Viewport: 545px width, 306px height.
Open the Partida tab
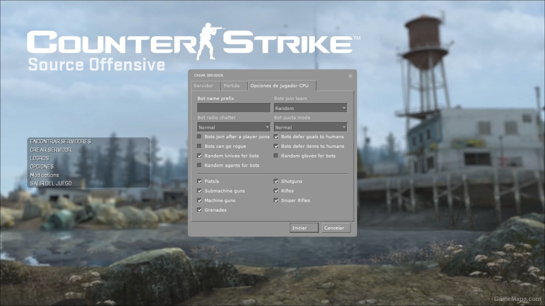point(234,86)
